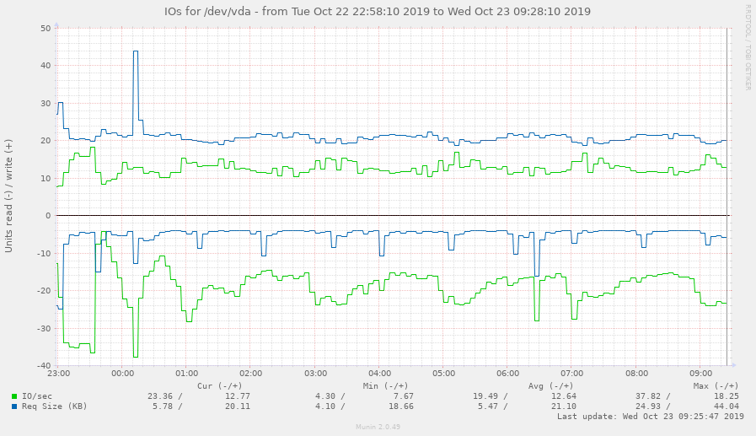Click the 00:00 x-axis time label
Image resolution: width=756 pixels, height=436 pixels.
click(x=123, y=374)
